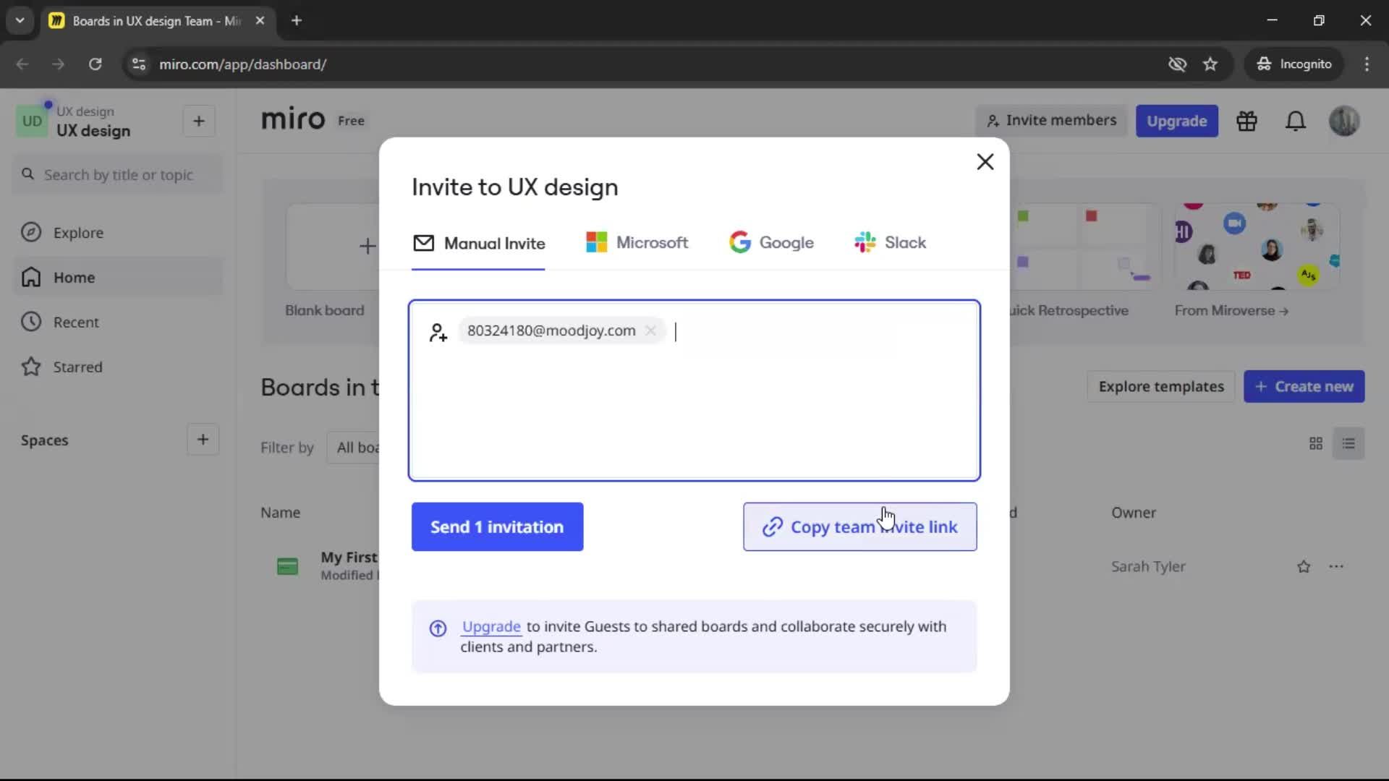Image resolution: width=1389 pixels, height=781 pixels.
Task: Bookmark this page with star icon
Action: click(x=1210, y=64)
